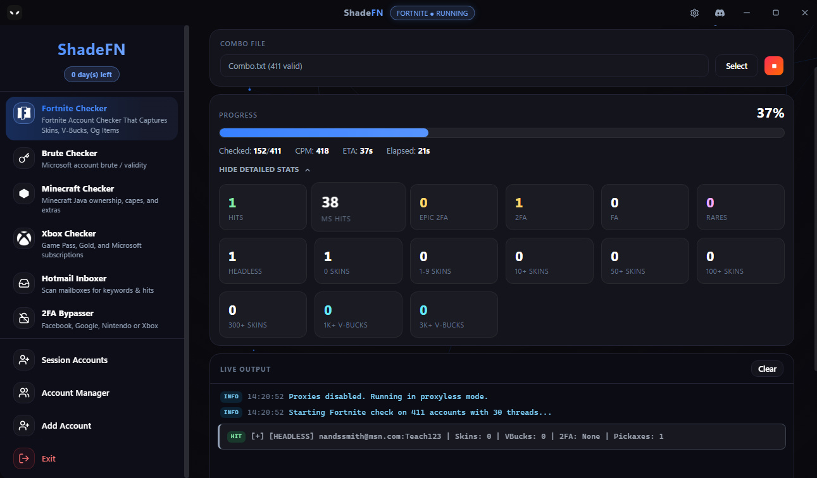Click the "0 SKINS" stat card
Image resolution: width=817 pixels, height=478 pixels.
(358, 260)
